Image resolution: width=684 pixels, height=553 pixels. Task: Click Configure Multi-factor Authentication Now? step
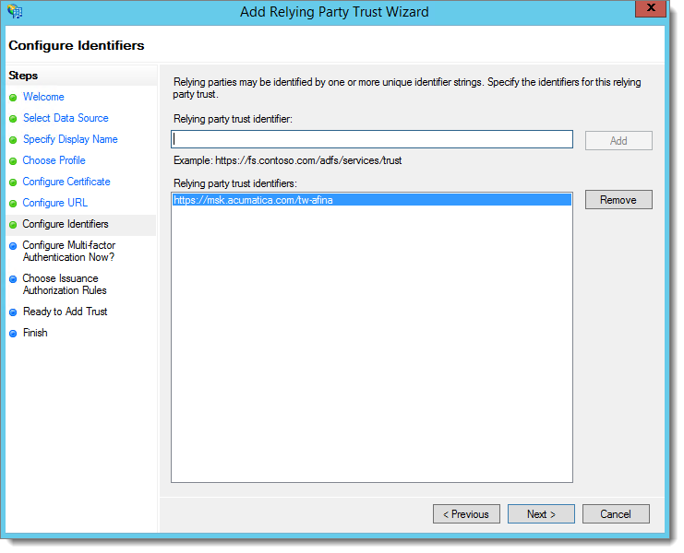(x=69, y=252)
